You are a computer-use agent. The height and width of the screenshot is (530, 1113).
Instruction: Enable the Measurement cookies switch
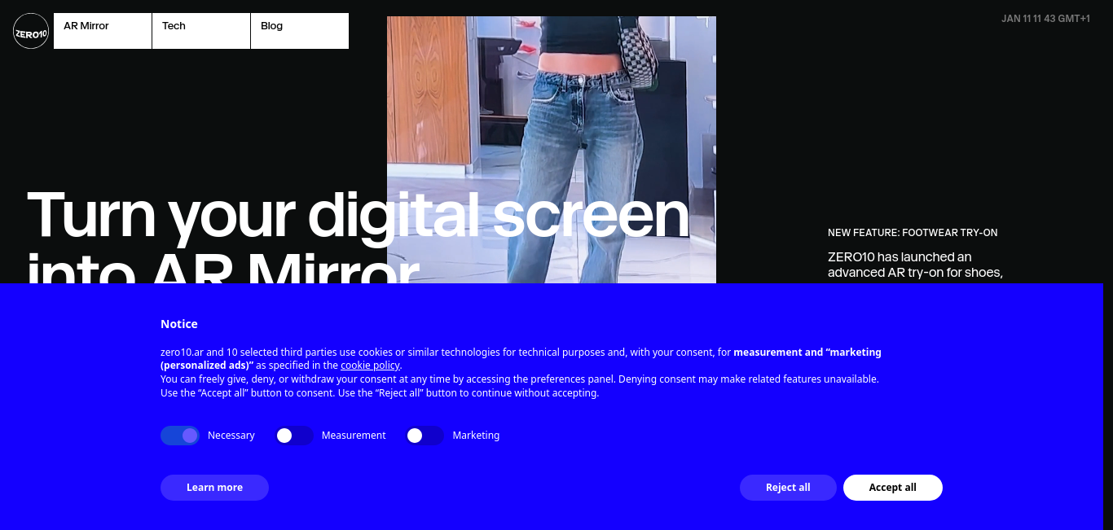pos(294,436)
